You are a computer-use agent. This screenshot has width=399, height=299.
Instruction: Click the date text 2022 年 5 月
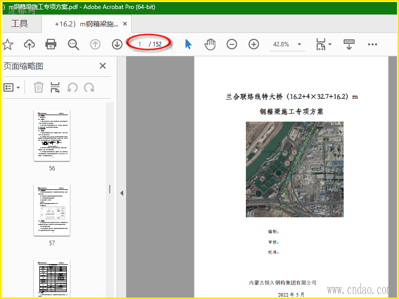(x=291, y=295)
